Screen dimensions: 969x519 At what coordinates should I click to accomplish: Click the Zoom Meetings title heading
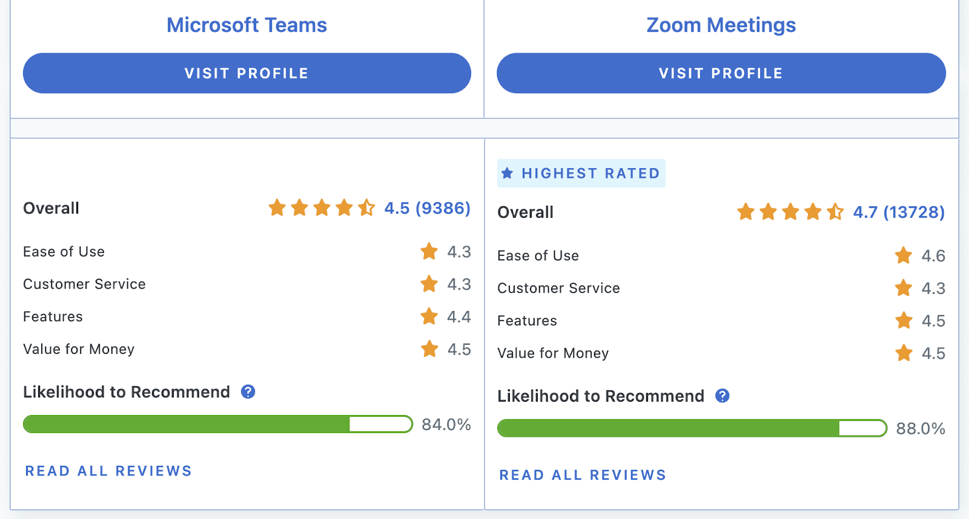pyautogui.click(x=721, y=25)
